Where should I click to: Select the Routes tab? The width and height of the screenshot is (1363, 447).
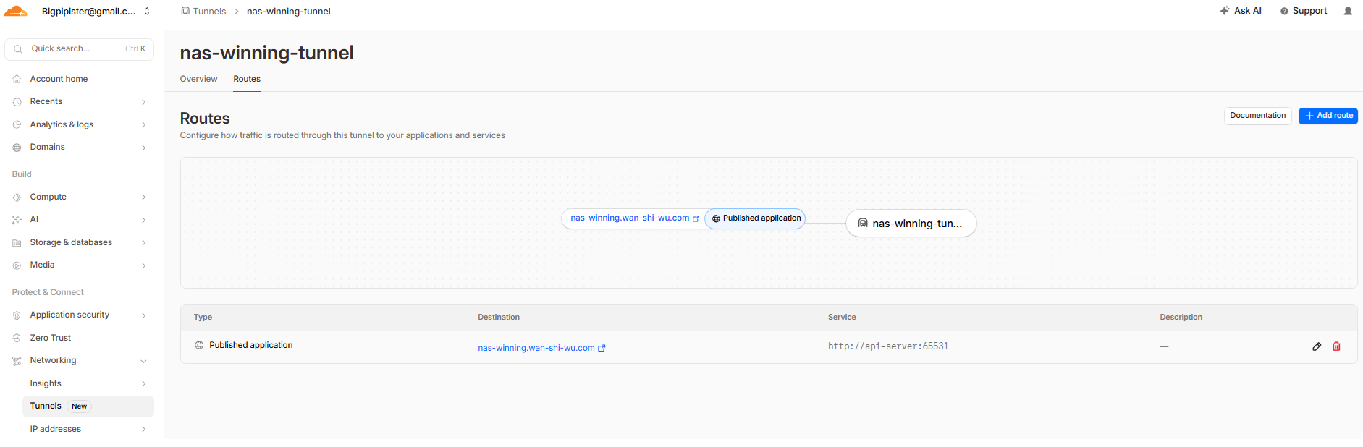[x=247, y=79]
